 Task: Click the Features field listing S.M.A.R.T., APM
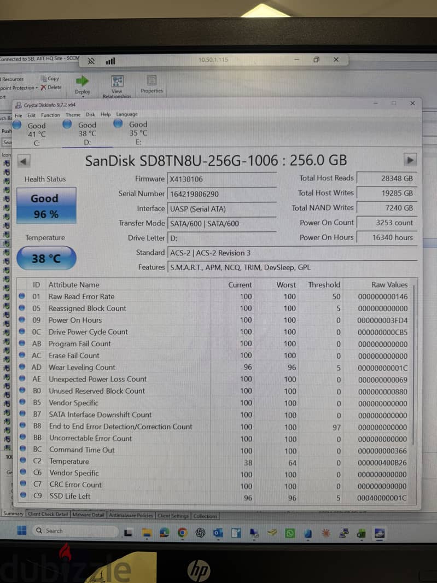pyautogui.click(x=292, y=267)
